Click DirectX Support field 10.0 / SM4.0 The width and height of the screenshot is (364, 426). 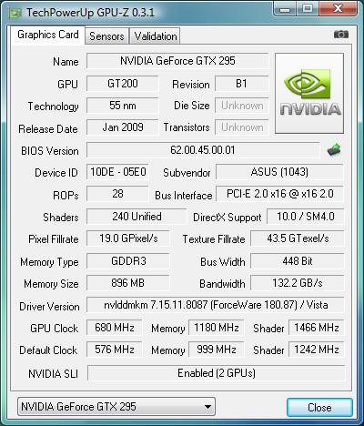click(x=306, y=217)
